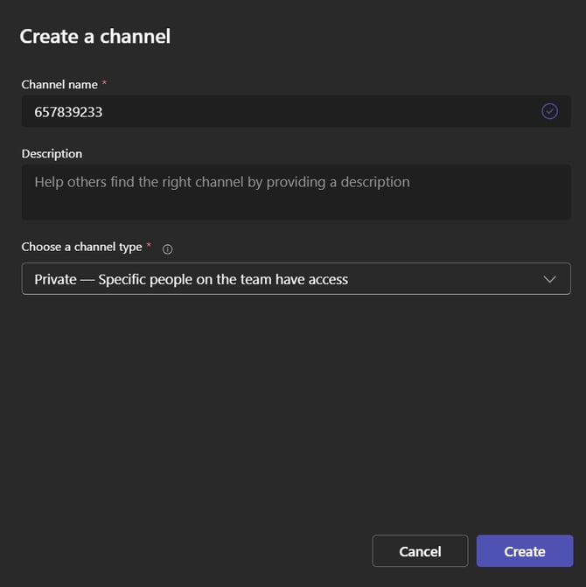
Task: Place cursor on the 657839233 text
Action: point(68,111)
